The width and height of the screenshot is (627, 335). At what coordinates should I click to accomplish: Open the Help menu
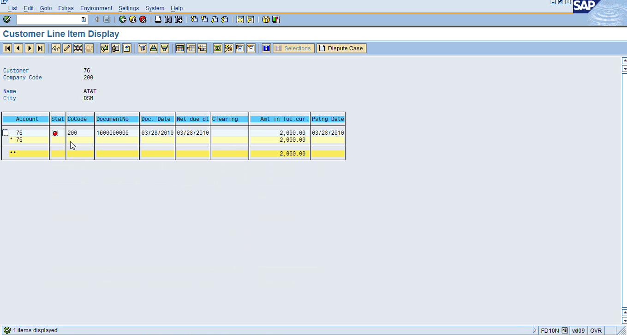click(177, 8)
